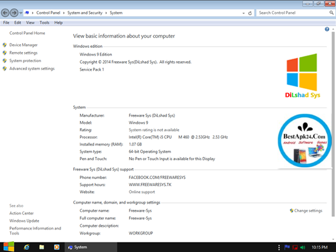Click shield icon beside Remote settings
This screenshot has width=336, height=252.
[x=4, y=53]
